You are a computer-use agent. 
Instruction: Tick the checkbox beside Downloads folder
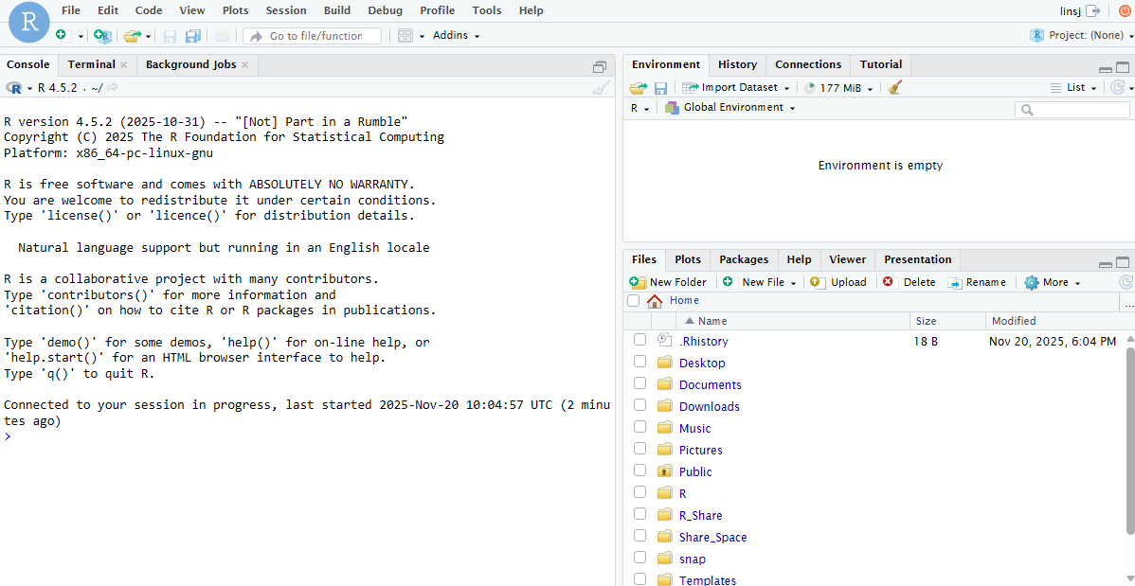(x=640, y=405)
